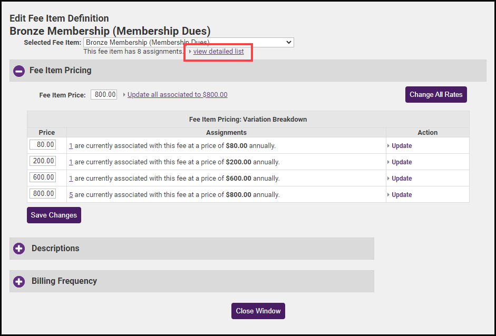Click the 800.00 variation price box

click(43, 194)
